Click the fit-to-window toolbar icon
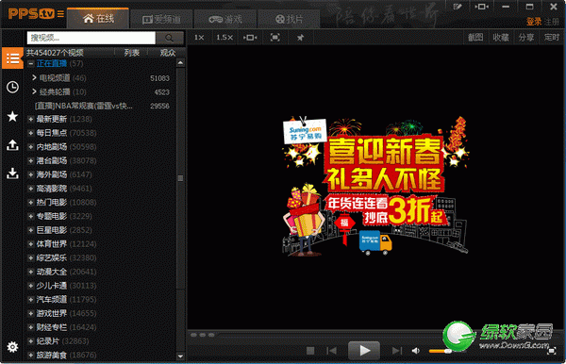 point(275,38)
